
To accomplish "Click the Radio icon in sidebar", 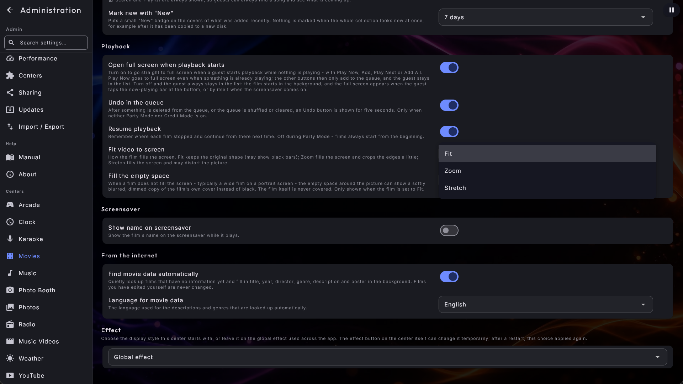I will pyautogui.click(x=10, y=324).
